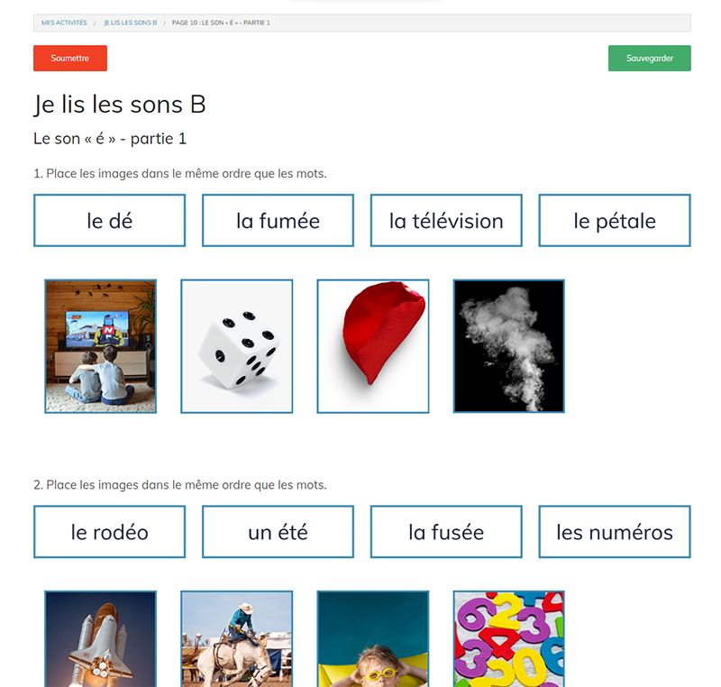Select the smoke picture on black background
The height and width of the screenshot is (687, 721).
[x=509, y=346]
